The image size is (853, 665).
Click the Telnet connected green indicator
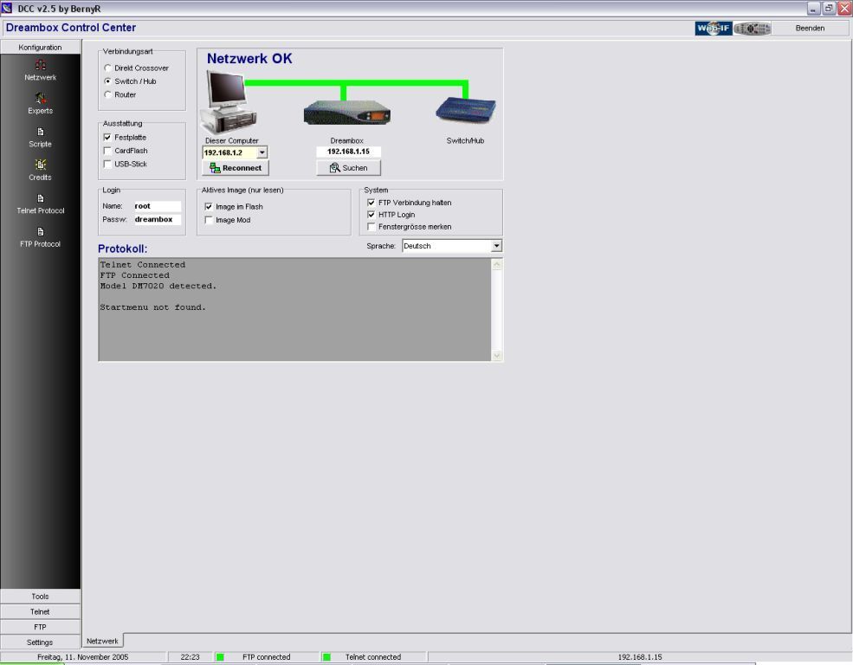click(x=327, y=657)
